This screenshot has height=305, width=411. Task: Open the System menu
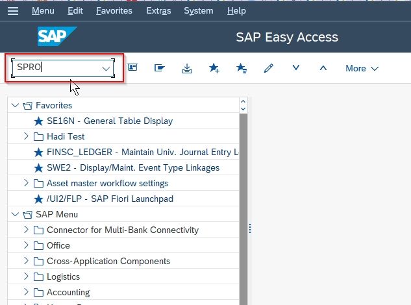coord(199,11)
